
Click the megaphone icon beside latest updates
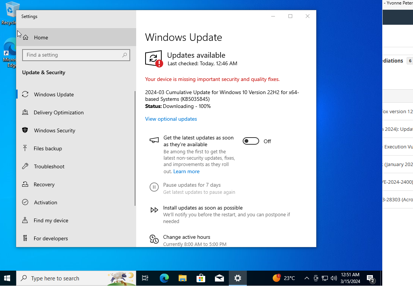click(x=154, y=140)
